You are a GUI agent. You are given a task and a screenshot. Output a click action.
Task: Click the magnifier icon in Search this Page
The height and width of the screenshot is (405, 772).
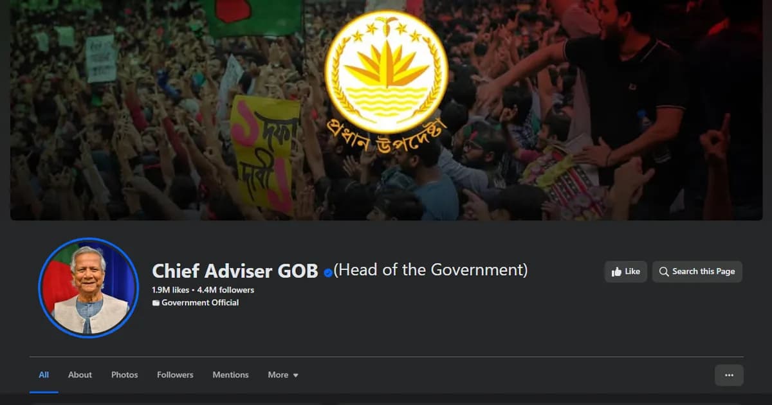tap(664, 271)
